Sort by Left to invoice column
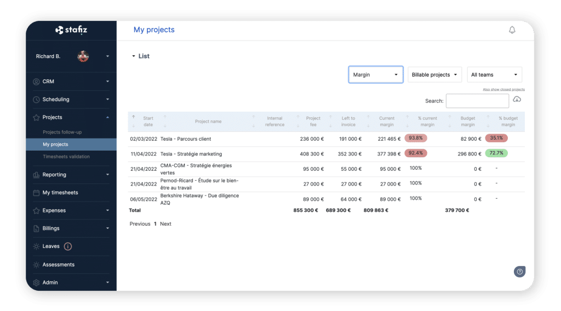 pyautogui.click(x=348, y=122)
